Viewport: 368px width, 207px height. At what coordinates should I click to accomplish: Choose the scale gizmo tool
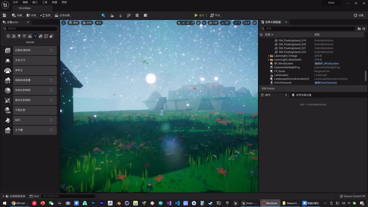coord(192,23)
